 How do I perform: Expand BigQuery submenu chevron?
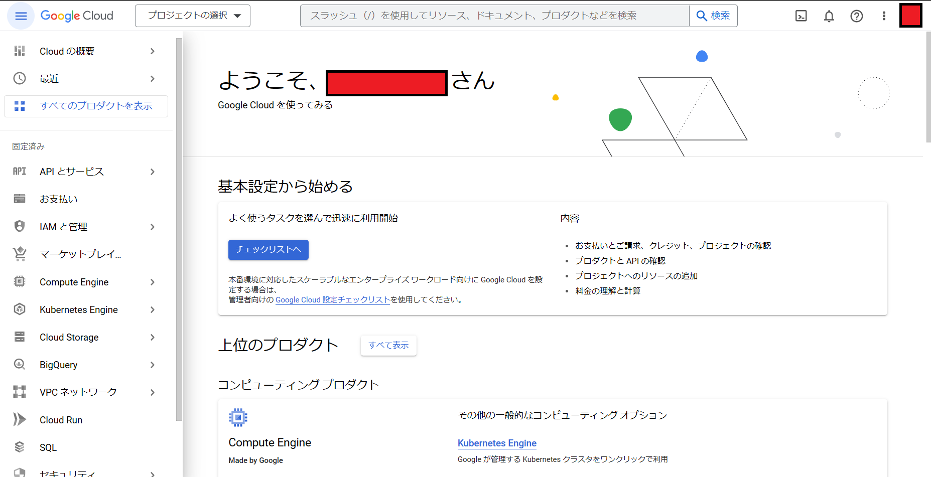point(153,365)
